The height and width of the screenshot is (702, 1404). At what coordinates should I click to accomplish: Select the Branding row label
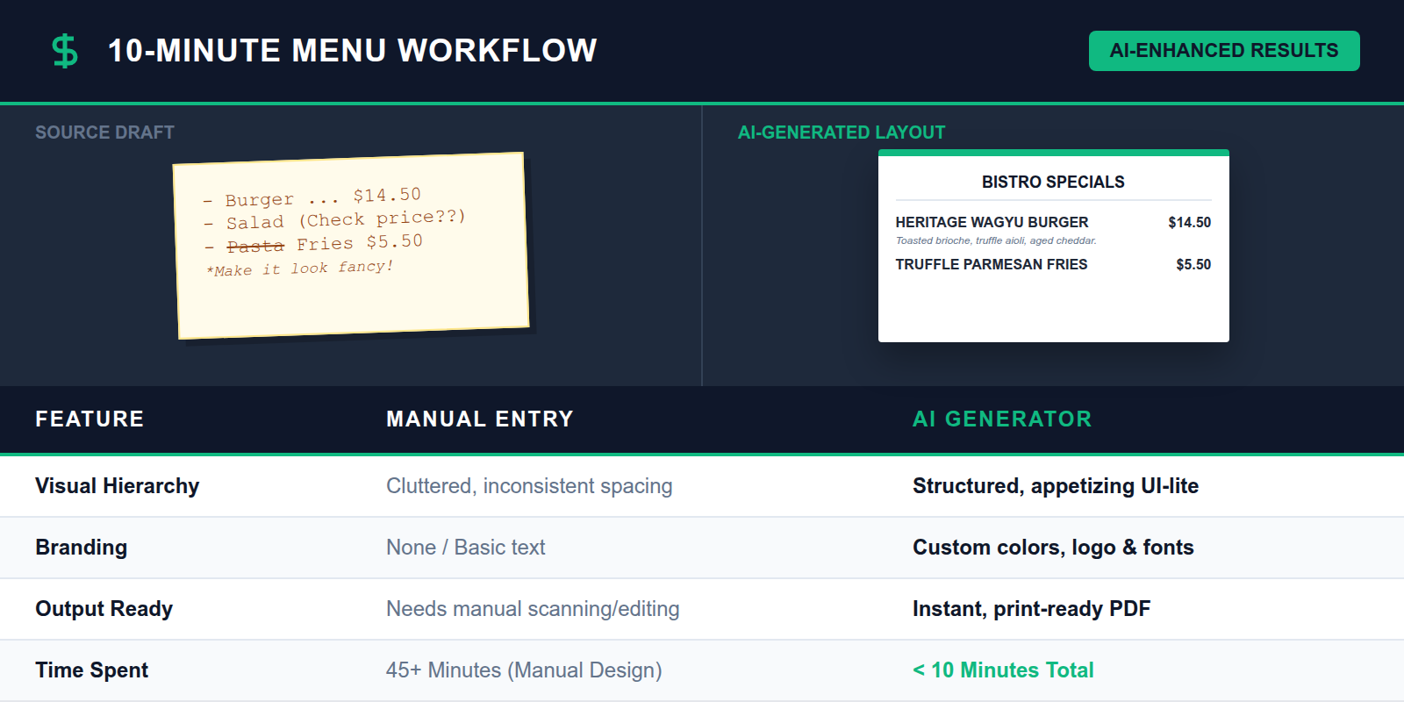(82, 548)
